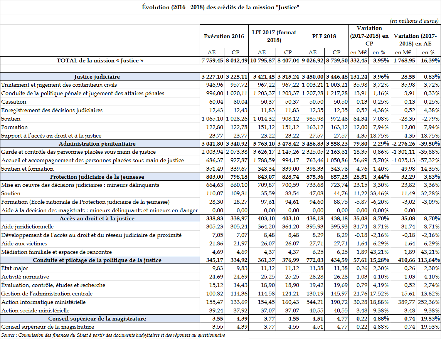Select the "Exécution 2016" column header
The height and width of the screenshot is (339, 441).
pos(224,36)
